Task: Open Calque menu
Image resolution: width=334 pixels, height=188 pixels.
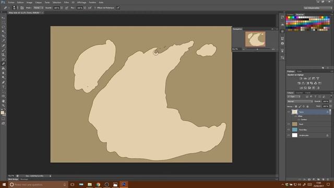Action: tap(38, 2)
